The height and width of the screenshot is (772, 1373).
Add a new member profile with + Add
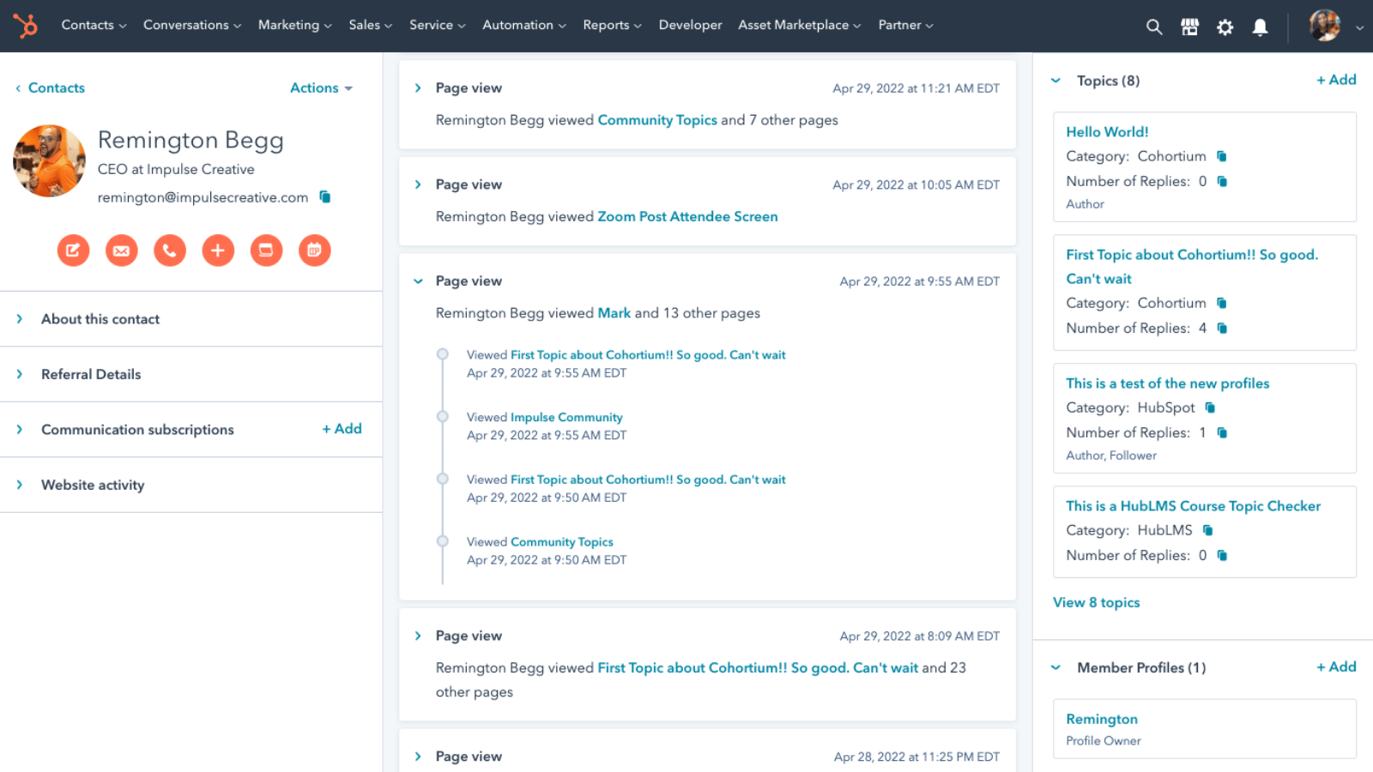tap(1335, 666)
